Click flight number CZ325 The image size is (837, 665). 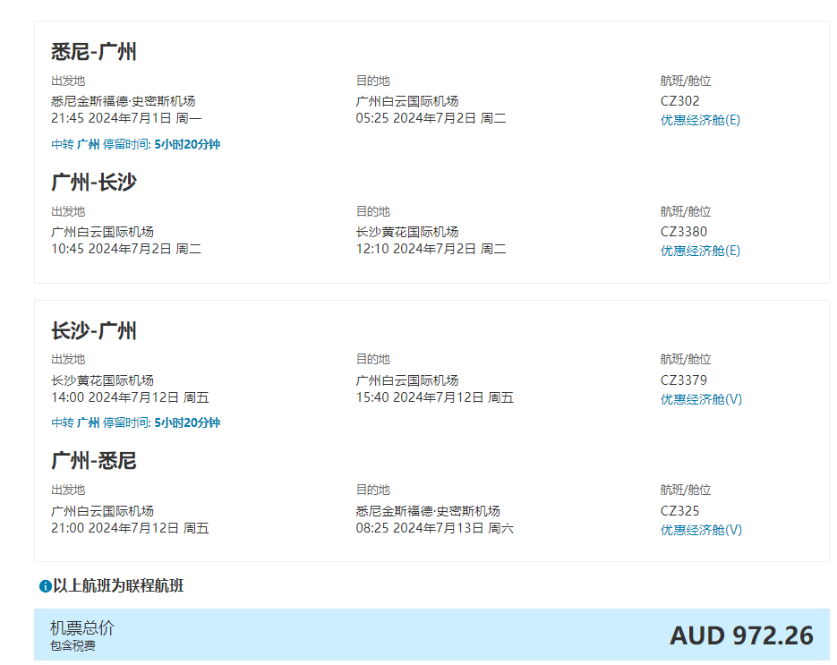(x=680, y=511)
